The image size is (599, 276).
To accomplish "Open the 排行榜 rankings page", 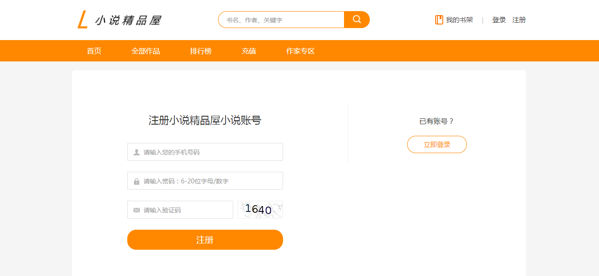I will point(201,51).
